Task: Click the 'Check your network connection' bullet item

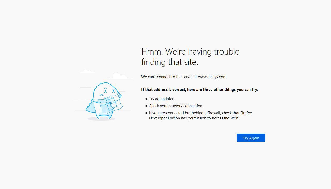Action: (176, 106)
